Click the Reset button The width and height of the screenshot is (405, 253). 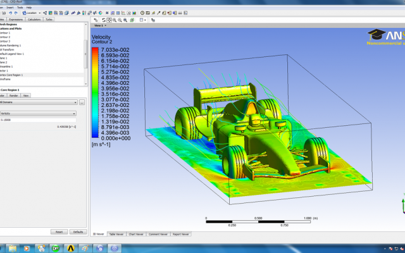tap(59, 232)
